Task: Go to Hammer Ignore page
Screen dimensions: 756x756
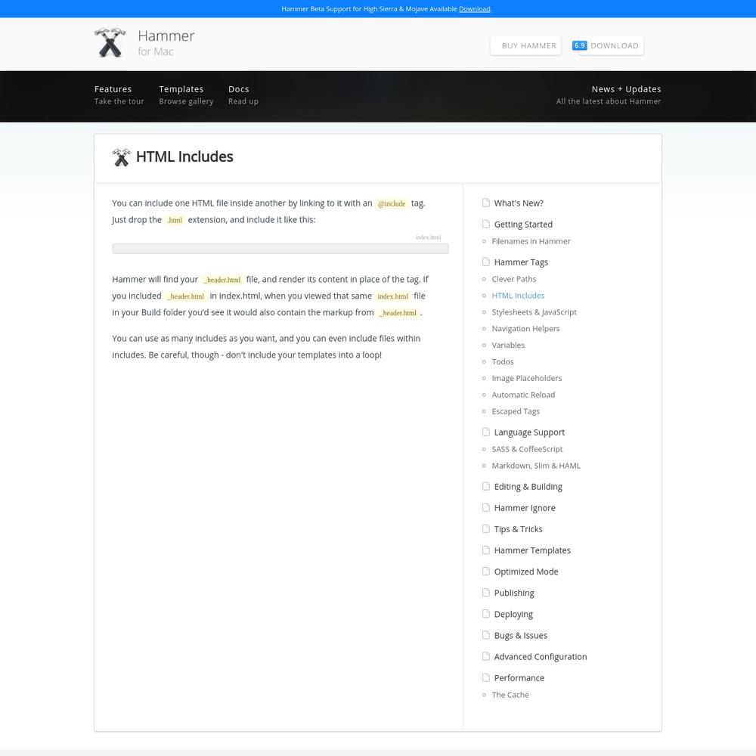Action: 525,508
